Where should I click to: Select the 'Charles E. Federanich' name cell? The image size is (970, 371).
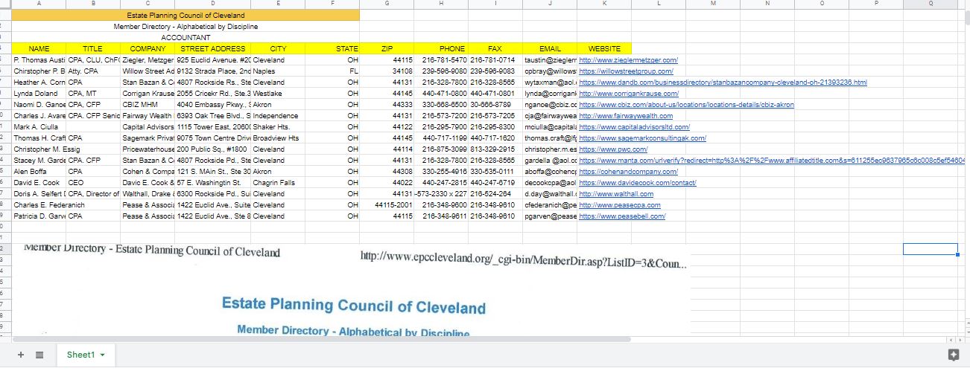point(39,205)
